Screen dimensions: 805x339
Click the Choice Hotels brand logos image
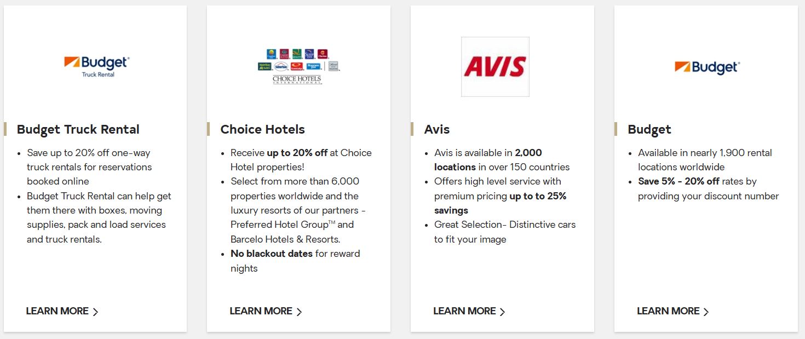298,66
